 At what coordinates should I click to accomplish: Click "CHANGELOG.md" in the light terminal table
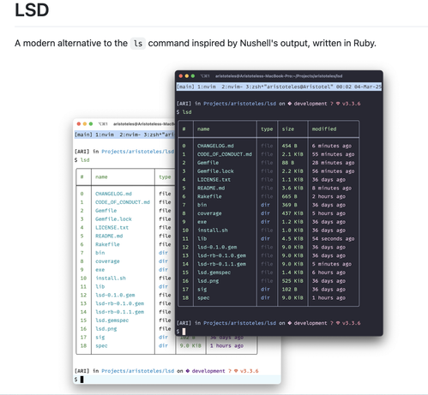pos(113,194)
